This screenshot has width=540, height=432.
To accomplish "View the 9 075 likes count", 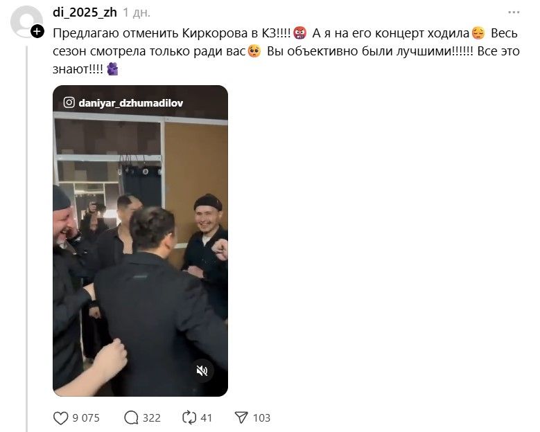I will pyautogui.click(x=86, y=418).
